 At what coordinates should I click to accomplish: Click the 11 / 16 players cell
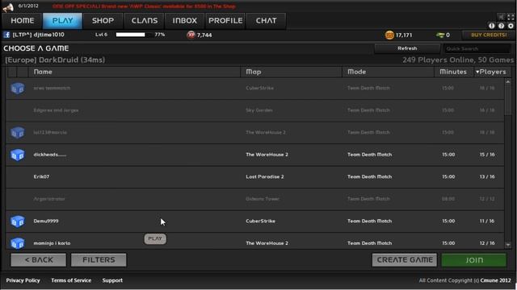487,221
